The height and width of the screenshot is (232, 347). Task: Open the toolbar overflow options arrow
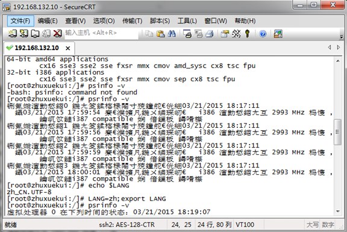(x=342, y=36)
